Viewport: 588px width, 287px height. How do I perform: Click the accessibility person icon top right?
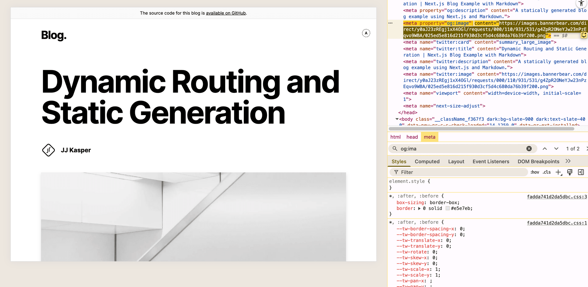click(x=581, y=4)
